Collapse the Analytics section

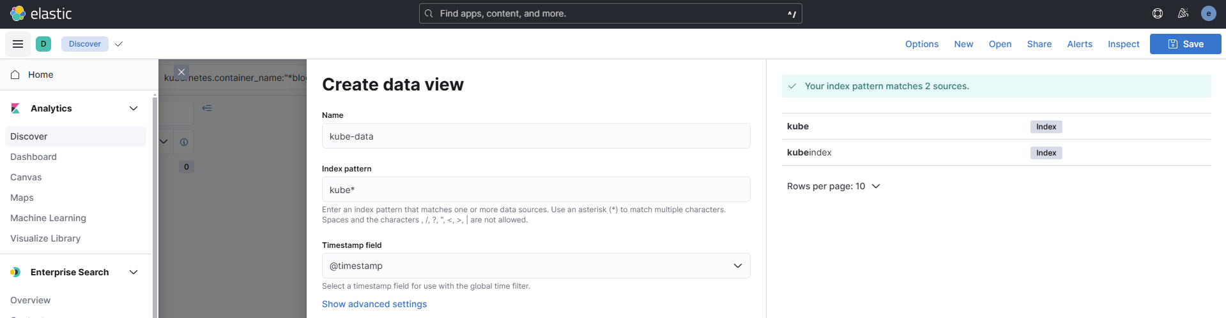[x=134, y=108]
